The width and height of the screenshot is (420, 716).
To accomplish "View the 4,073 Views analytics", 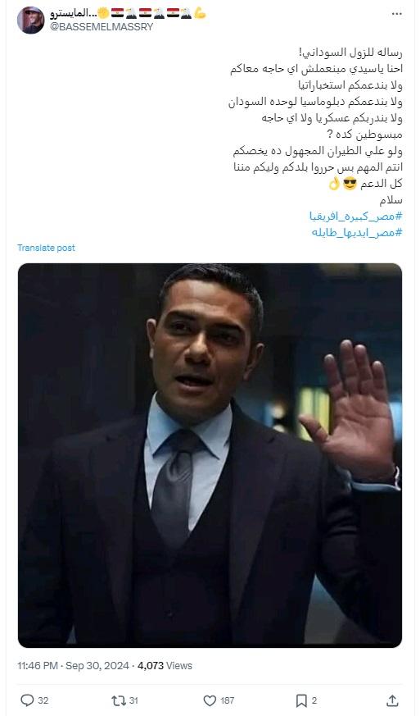I will coord(165,665).
